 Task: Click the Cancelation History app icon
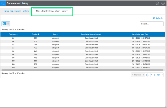click(3, 3)
